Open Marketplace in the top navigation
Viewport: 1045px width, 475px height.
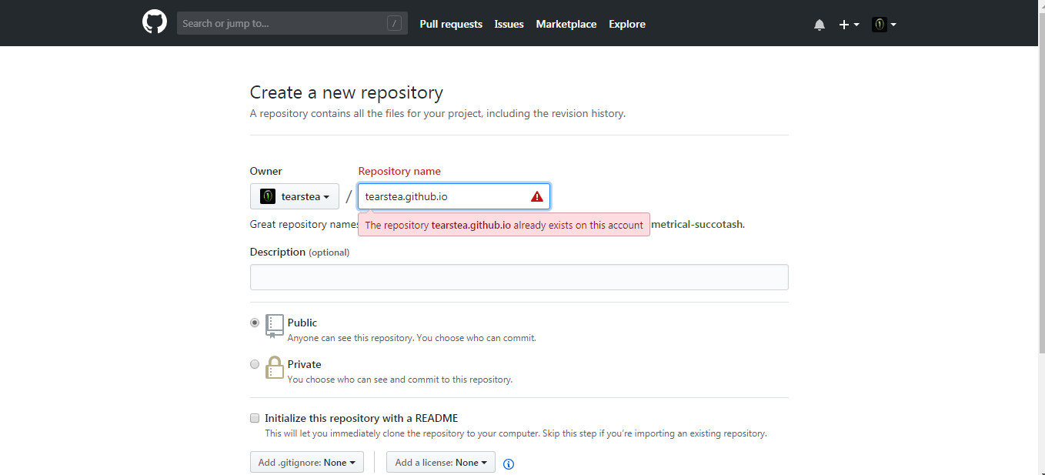coord(566,24)
